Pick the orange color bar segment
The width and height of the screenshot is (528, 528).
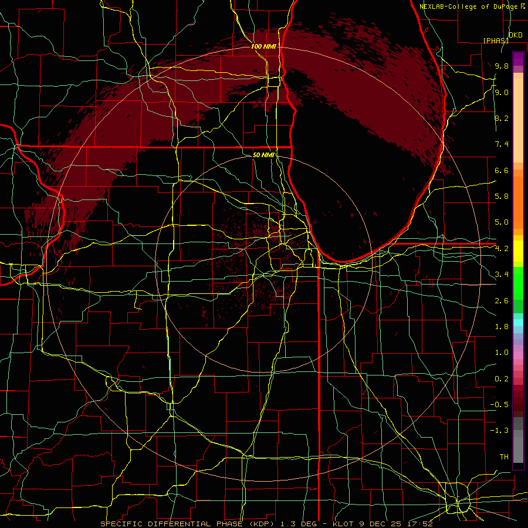click(x=518, y=202)
